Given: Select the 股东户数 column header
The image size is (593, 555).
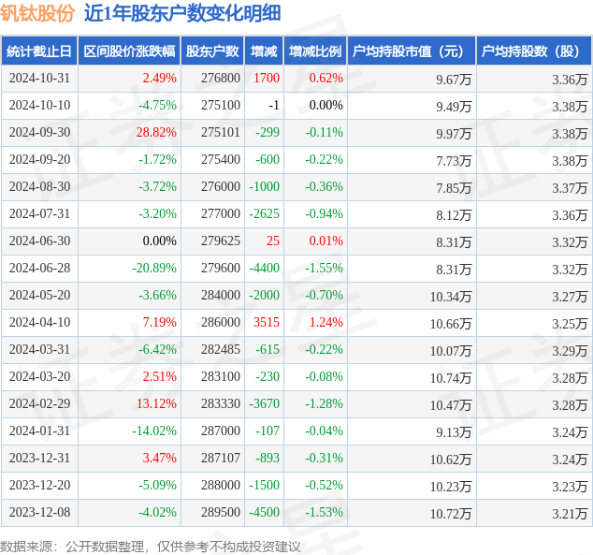Looking at the screenshot, I should pyautogui.click(x=212, y=51).
